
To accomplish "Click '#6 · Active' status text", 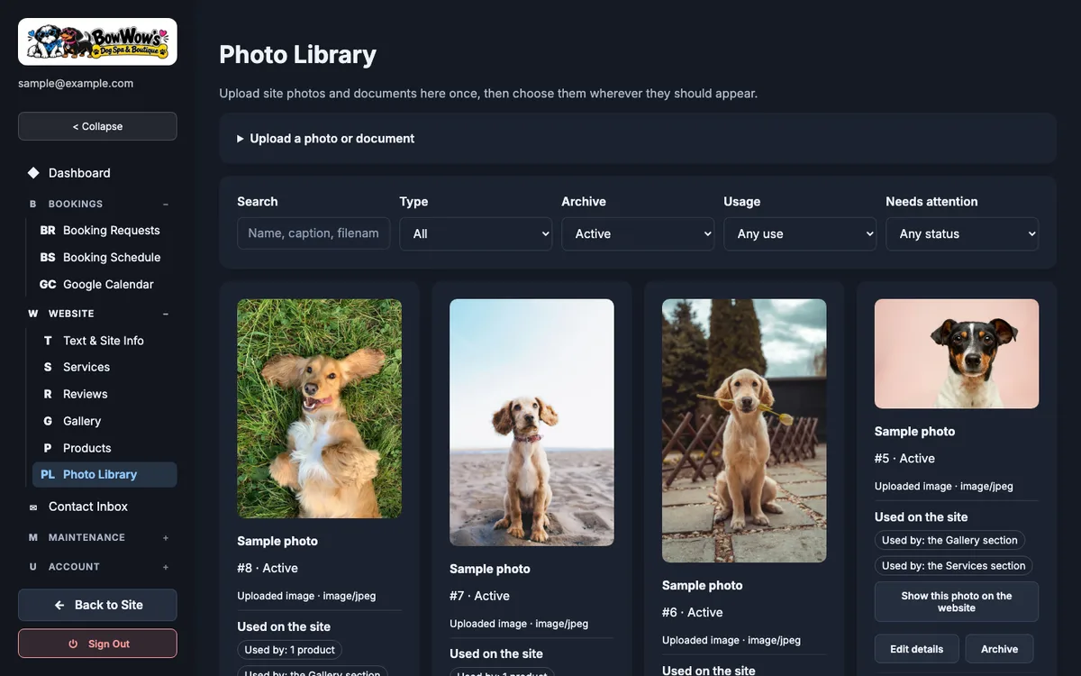I will [693, 613].
